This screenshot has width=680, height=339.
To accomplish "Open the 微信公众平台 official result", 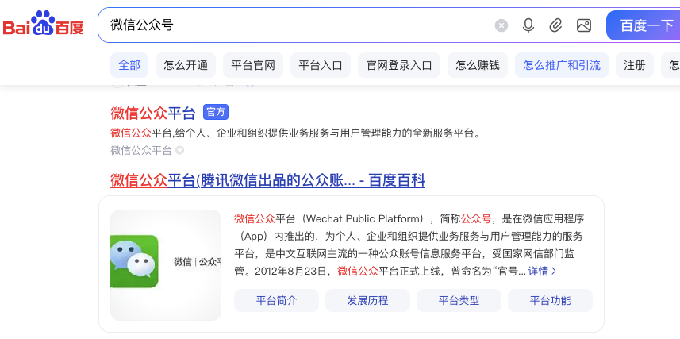I will tap(153, 113).
